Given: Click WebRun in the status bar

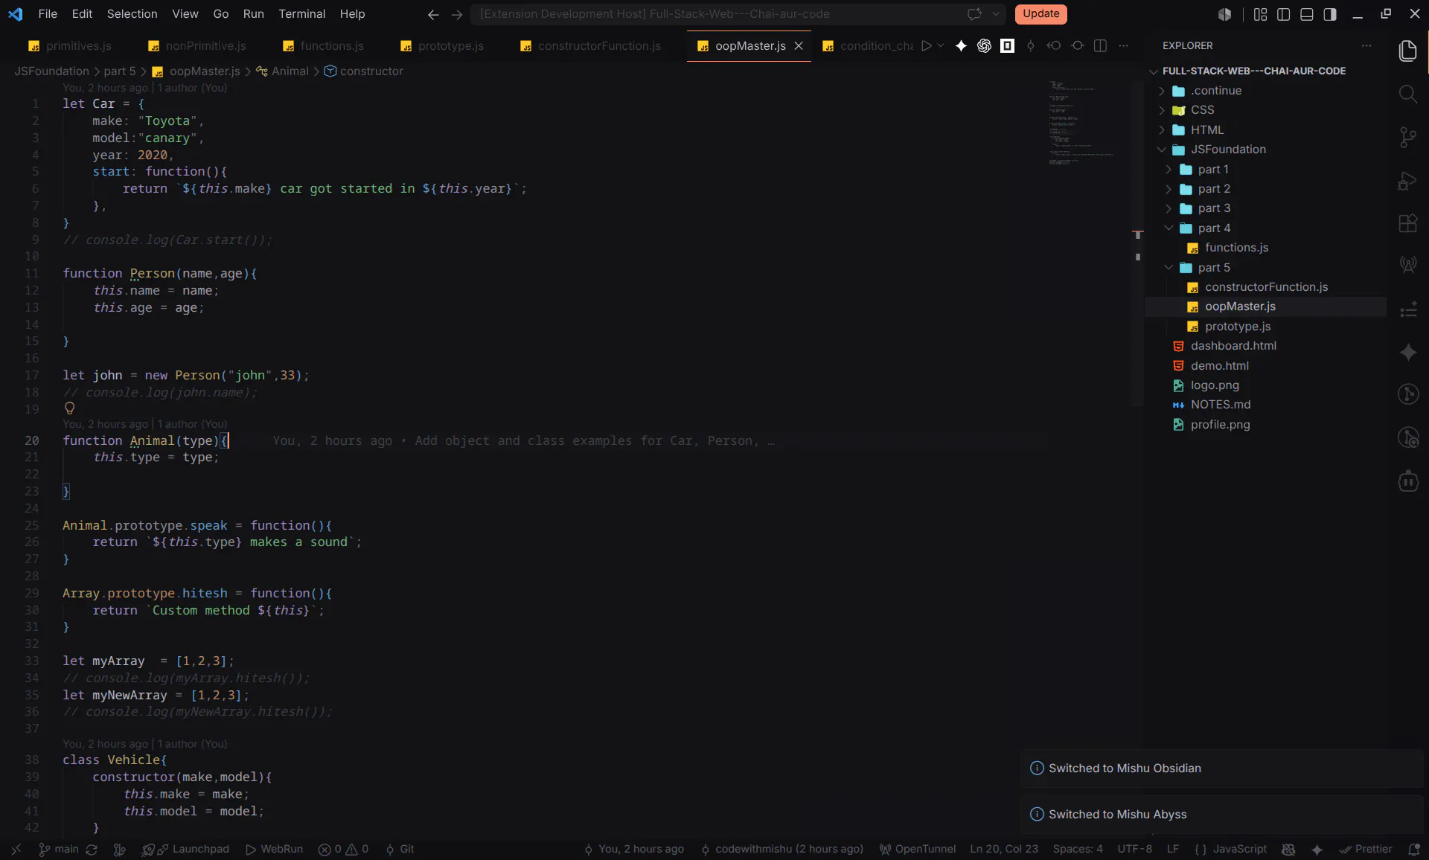Looking at the screenshot, I should pos(274,850).
